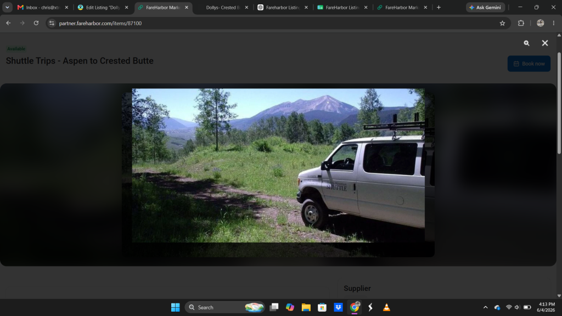Image resolution: width=562 pixels, height=316 pixels.
Task: Click the Shuttle Trips - Aspen to Crested Butte title
Action: (x=80, y=61)
